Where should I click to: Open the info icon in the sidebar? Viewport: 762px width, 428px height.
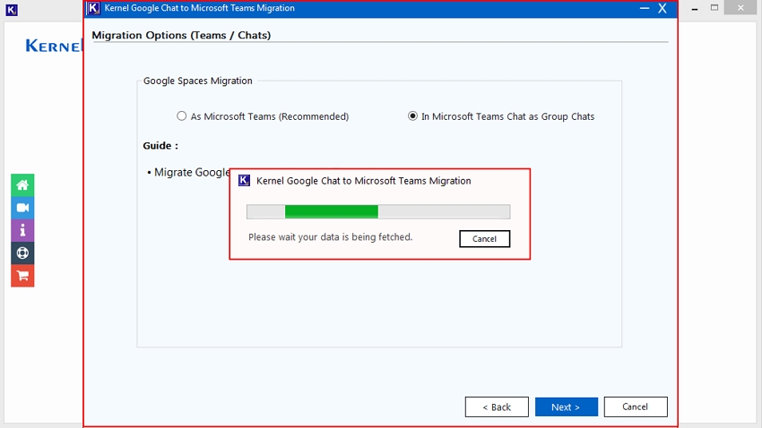(x=22, y=230)
